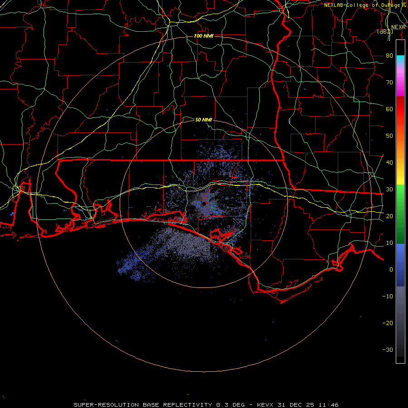Click the 20 value on dBZ scale
Viewport: 408px width, 408px height.
coord(389,216)
